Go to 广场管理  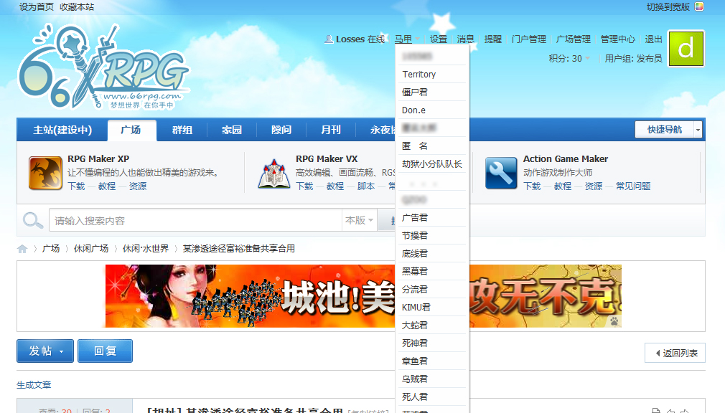(x=574, y=39)
